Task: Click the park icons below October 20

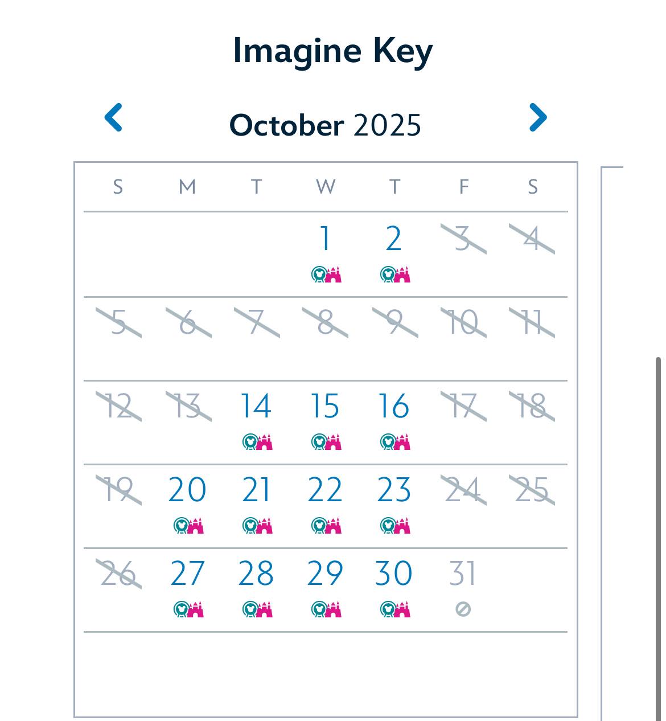Action: (x=188, y=525)
